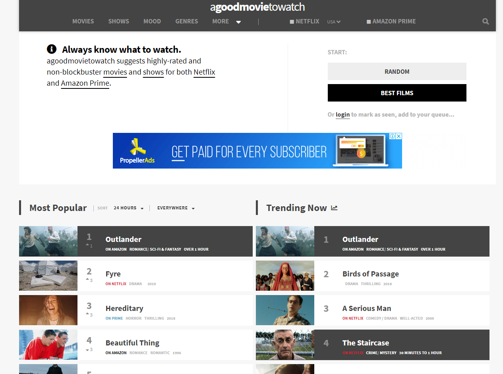This screenshot has width=503, height=374.
Task: Open the More menu in navigation
Action: (226, 21)
